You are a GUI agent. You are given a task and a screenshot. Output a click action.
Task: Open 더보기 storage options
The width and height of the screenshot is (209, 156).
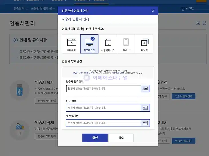click(144, 44)
